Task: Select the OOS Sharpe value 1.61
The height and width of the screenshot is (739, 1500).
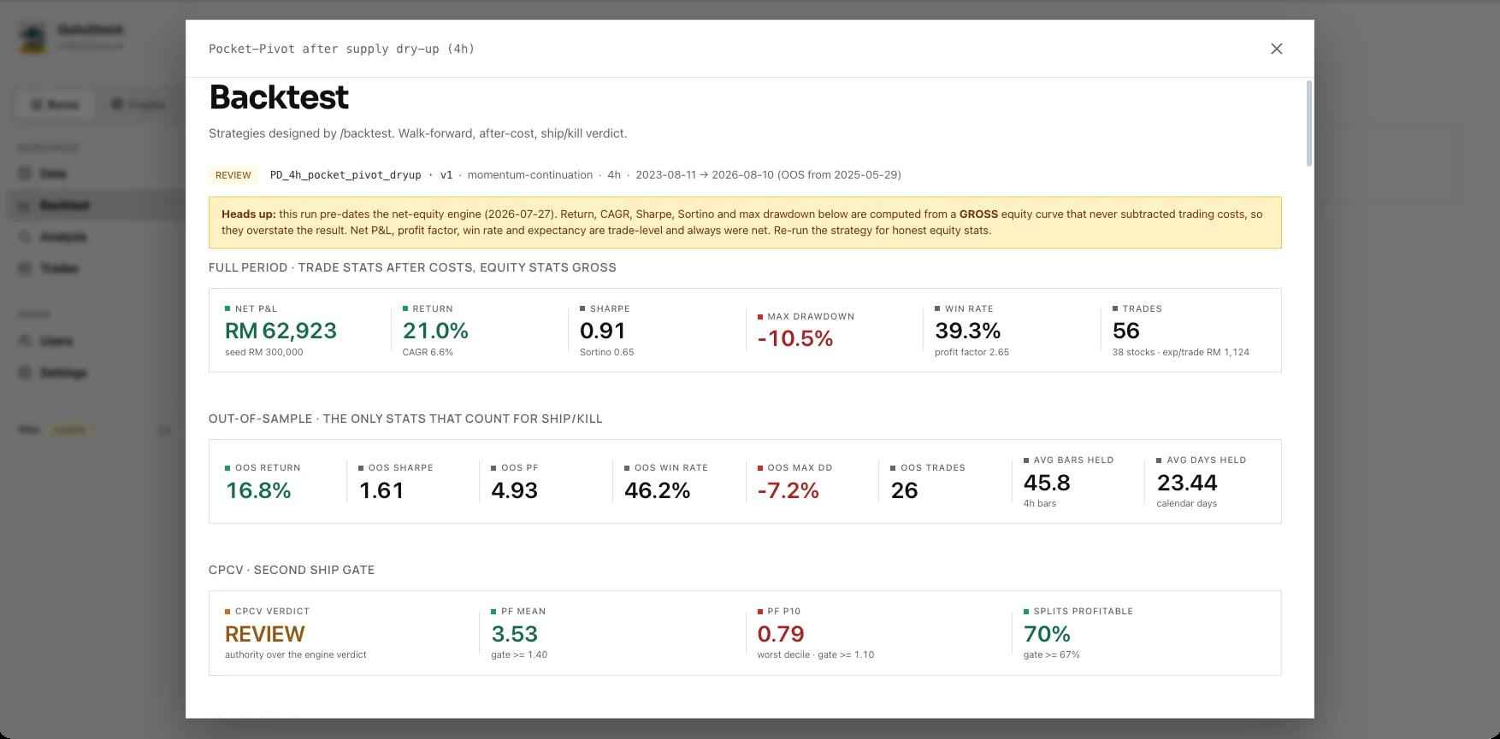Action: pos(381,490)
